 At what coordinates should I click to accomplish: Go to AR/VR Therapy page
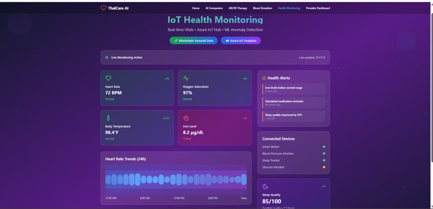[238, 8]
